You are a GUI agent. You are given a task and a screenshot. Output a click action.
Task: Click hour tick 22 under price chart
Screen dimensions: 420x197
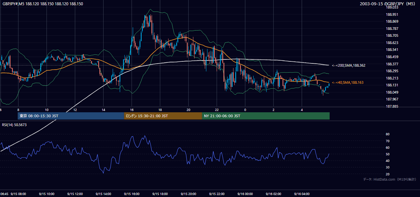tap(217, 110)
